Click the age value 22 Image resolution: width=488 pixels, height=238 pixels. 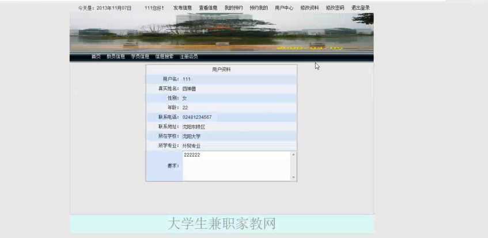(x=185, y=108)
